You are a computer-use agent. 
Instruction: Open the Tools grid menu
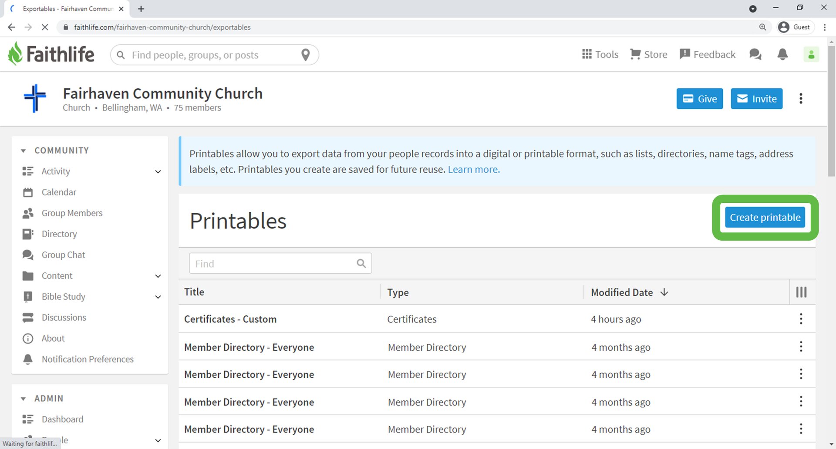point(600,54)
